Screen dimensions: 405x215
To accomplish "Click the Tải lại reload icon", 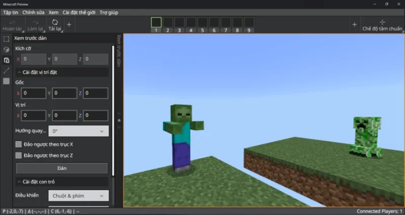I will [x=55, y=22].
